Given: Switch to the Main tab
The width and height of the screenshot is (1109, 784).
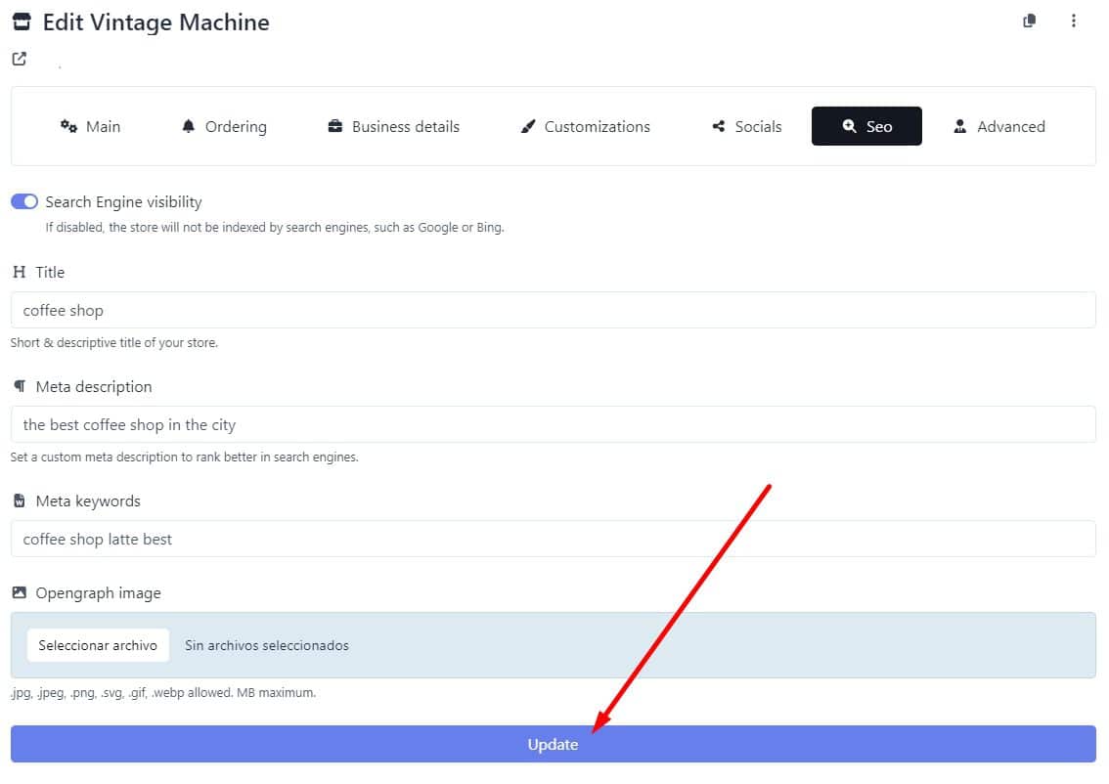Looking at the screenshot, I should [x=90, y=126].
